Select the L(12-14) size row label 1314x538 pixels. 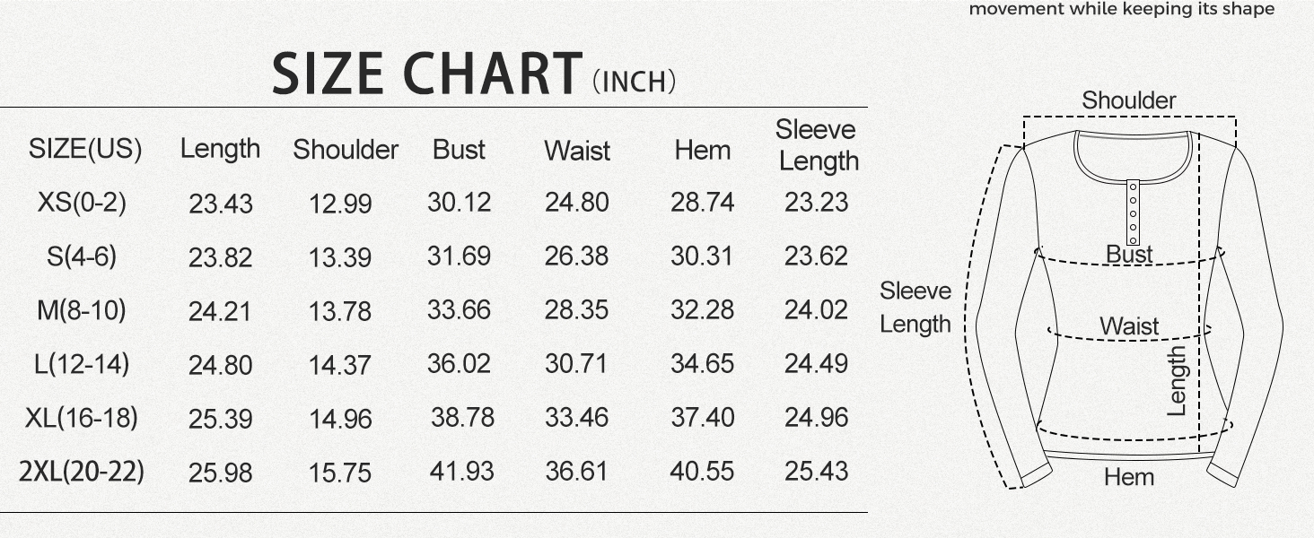click(x=82, y=364)
